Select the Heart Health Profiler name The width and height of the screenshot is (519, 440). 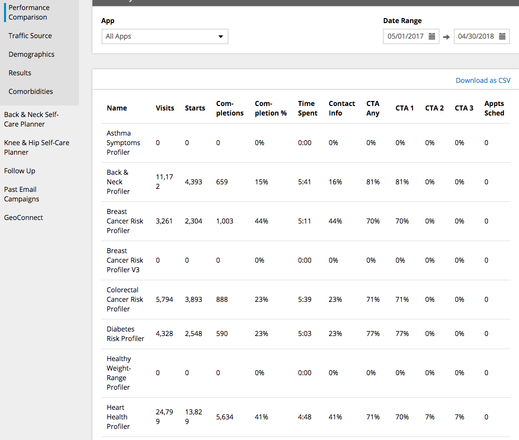pos(118,417)
